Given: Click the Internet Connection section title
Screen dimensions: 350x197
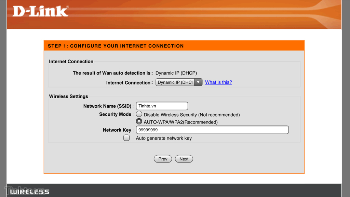Looking at the screenshot, I should click(x=71, y=62).
